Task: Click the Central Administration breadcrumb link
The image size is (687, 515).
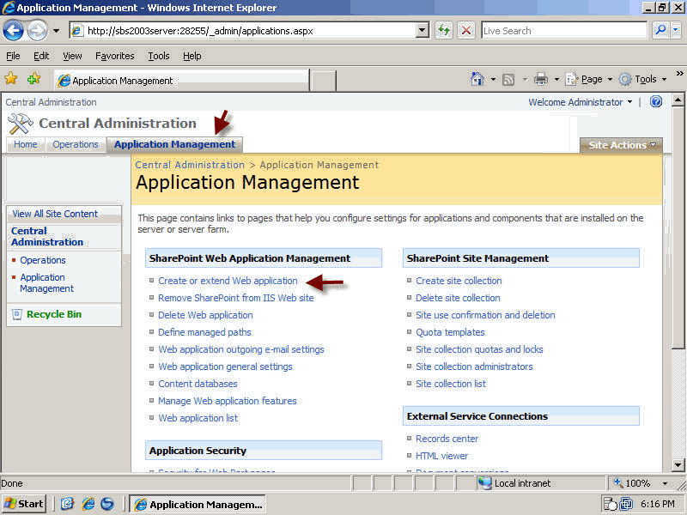Action: tap(190, 165)
